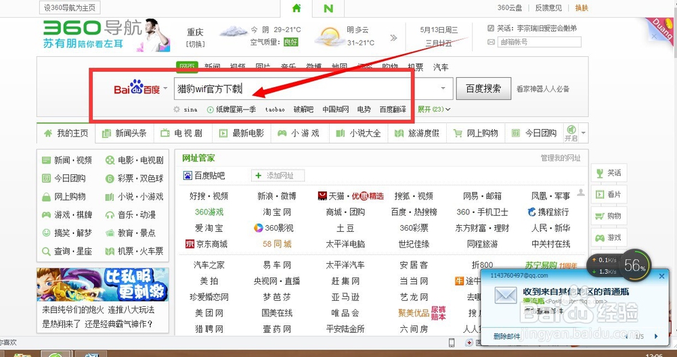Open the 反馈意见 link
The width and height of the screenshot is (677, 357).
(x=548, y=7)
